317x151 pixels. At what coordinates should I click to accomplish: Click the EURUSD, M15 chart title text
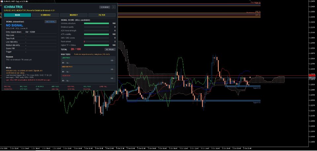point(16,1)
